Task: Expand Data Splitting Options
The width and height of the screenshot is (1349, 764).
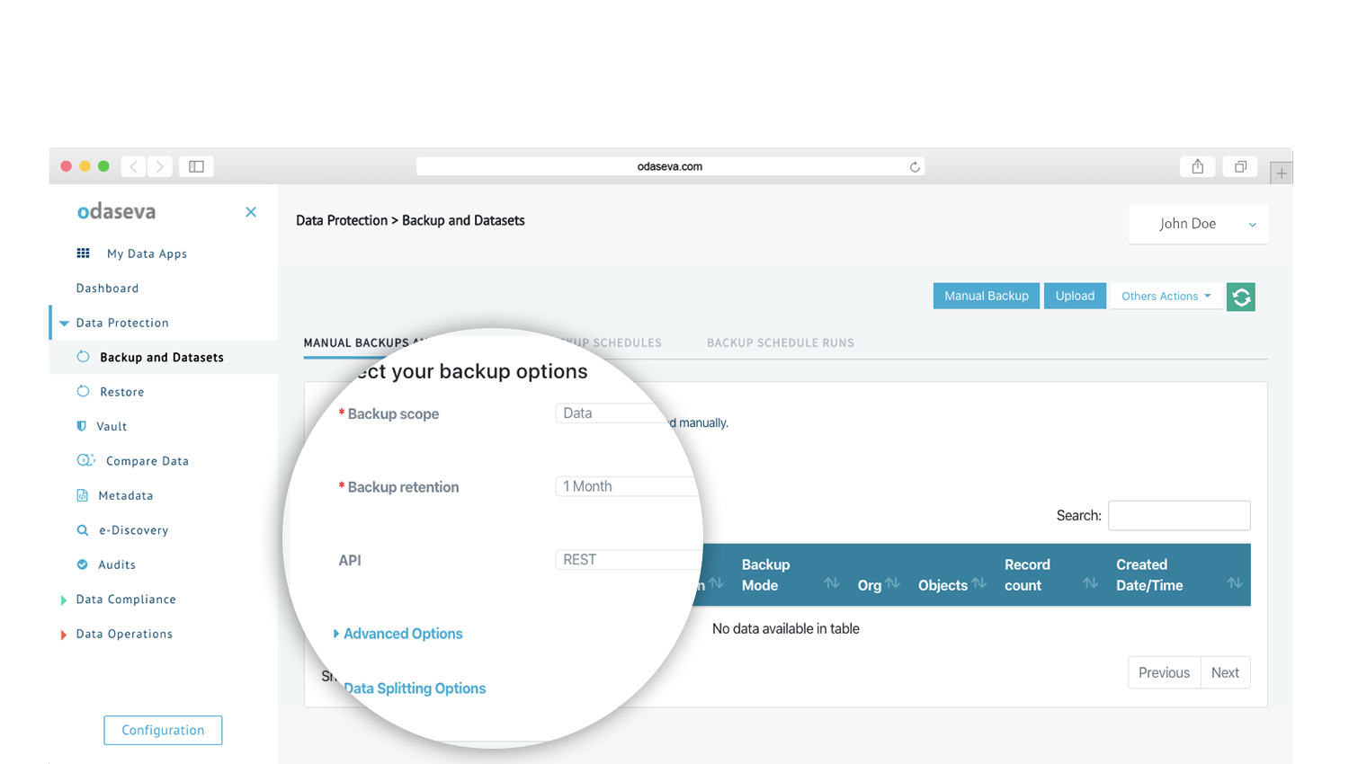Action: (x=415, y=688)
